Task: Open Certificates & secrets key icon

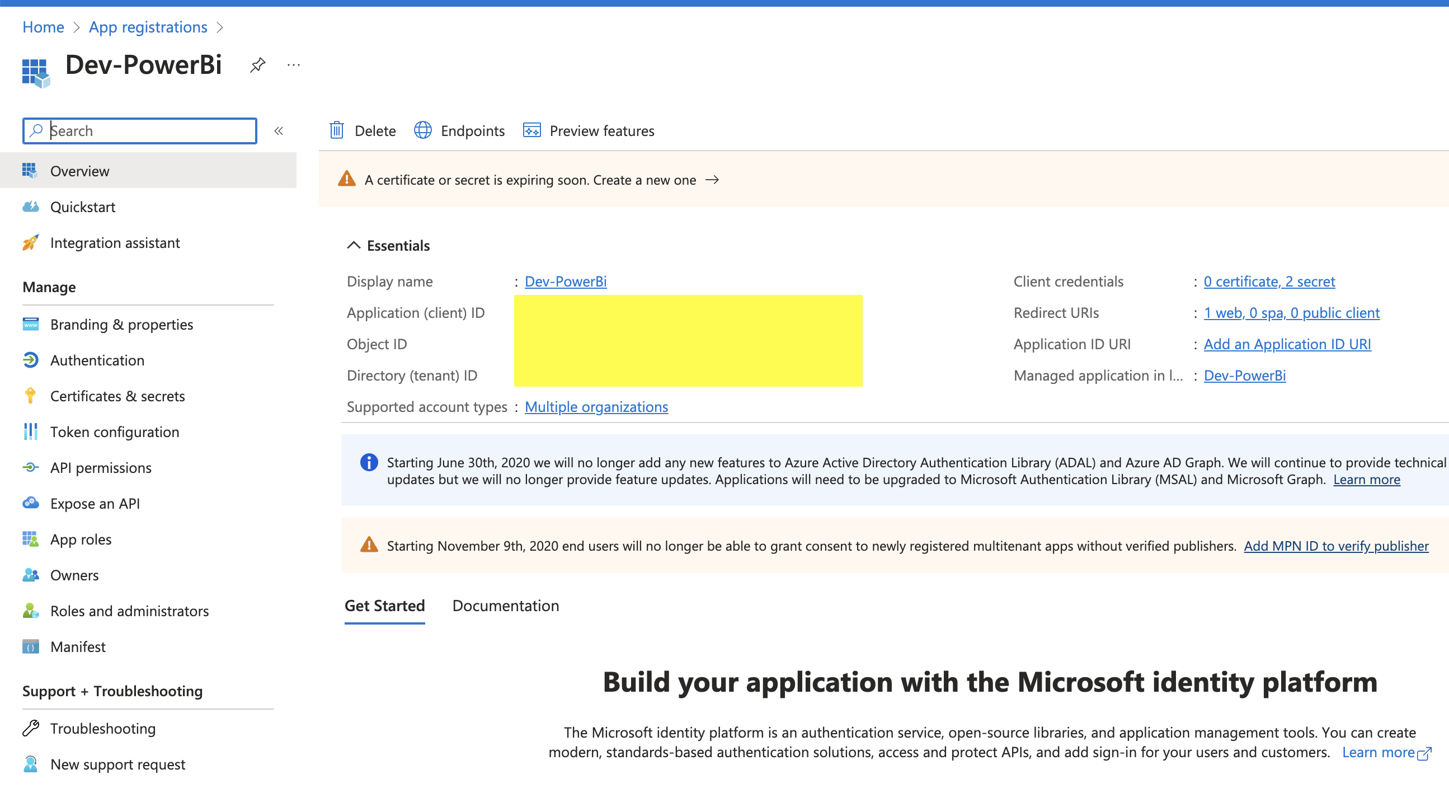Action: coord(30,396)
